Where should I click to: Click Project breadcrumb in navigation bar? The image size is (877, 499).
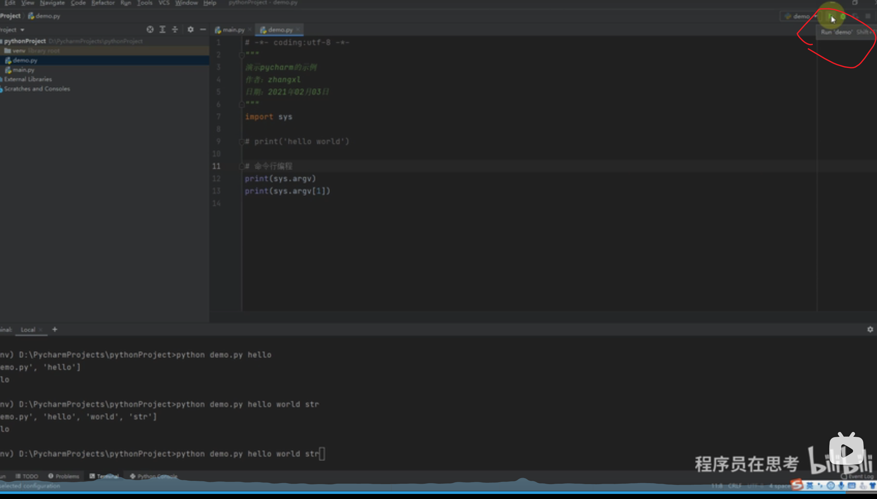[x=10, y=16]
